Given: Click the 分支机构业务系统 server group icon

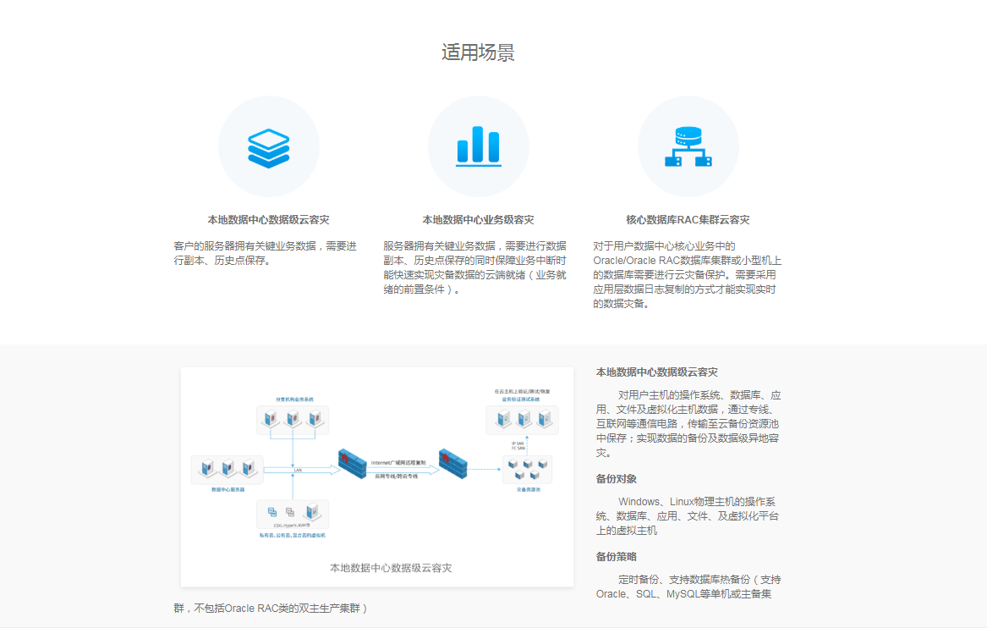Looking at the screenshot, I should (x=293, y=418).
